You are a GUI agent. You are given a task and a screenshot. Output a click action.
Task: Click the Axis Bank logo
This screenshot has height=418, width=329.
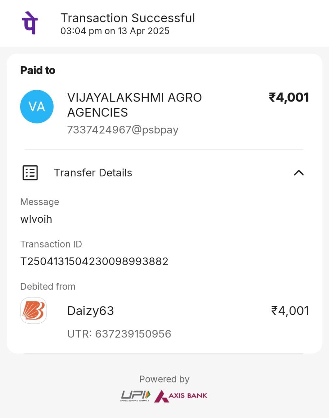181,395
